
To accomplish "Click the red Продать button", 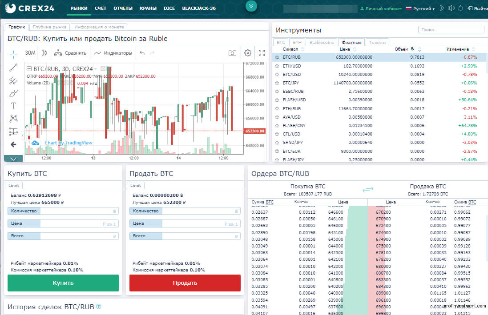I will pyautogui.click(x=185, y=283).
